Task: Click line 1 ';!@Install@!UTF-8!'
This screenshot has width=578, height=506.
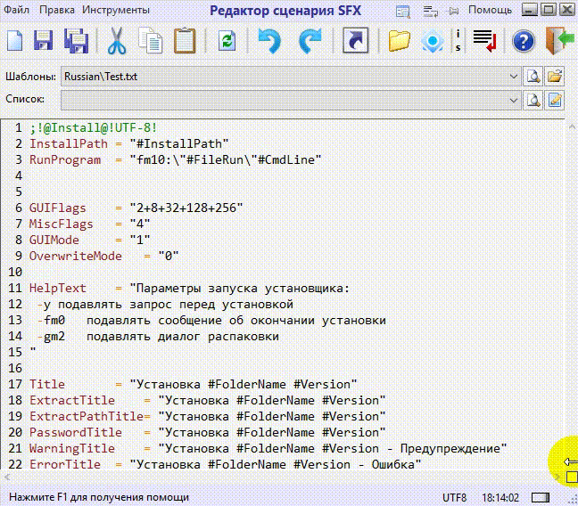Action: [x=93, y=127]
